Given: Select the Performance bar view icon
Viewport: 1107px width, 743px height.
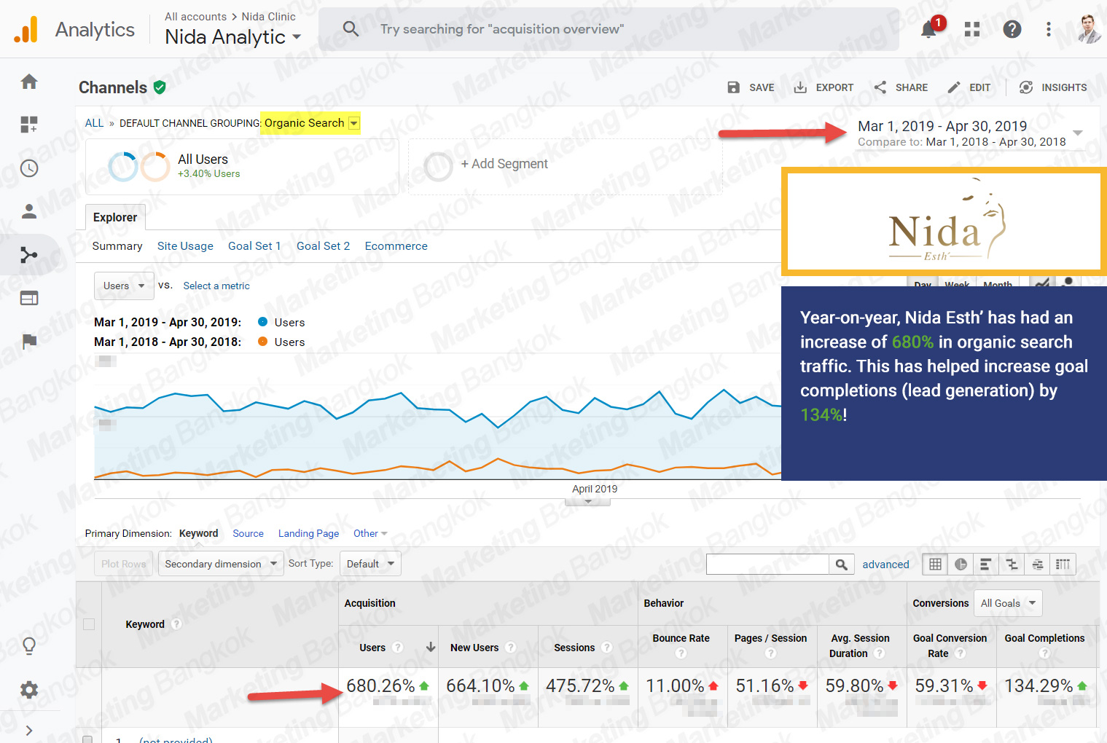Looking at the screenshot, I should pos(986,564).
